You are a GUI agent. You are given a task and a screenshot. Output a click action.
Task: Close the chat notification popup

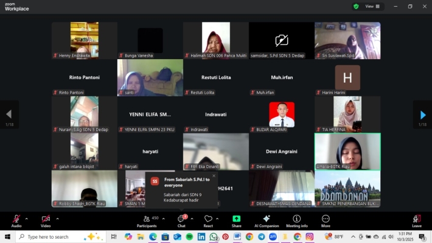pyautogui.click(x=214, y=175)
